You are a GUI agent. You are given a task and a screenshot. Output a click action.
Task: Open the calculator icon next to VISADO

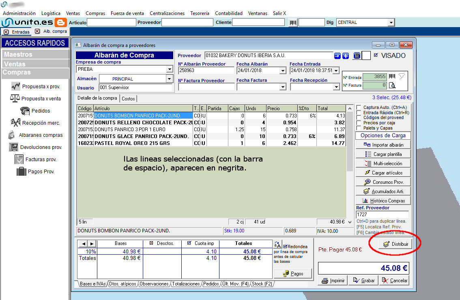coord(357,56)
